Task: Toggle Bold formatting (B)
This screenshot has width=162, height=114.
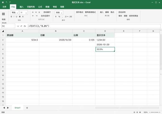Action: pyautogui.click(x=11, y=16)
